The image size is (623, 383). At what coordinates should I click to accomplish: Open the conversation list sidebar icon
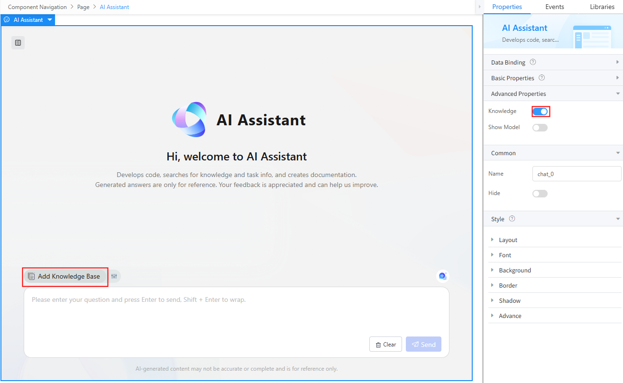click(x=18, y=43)
